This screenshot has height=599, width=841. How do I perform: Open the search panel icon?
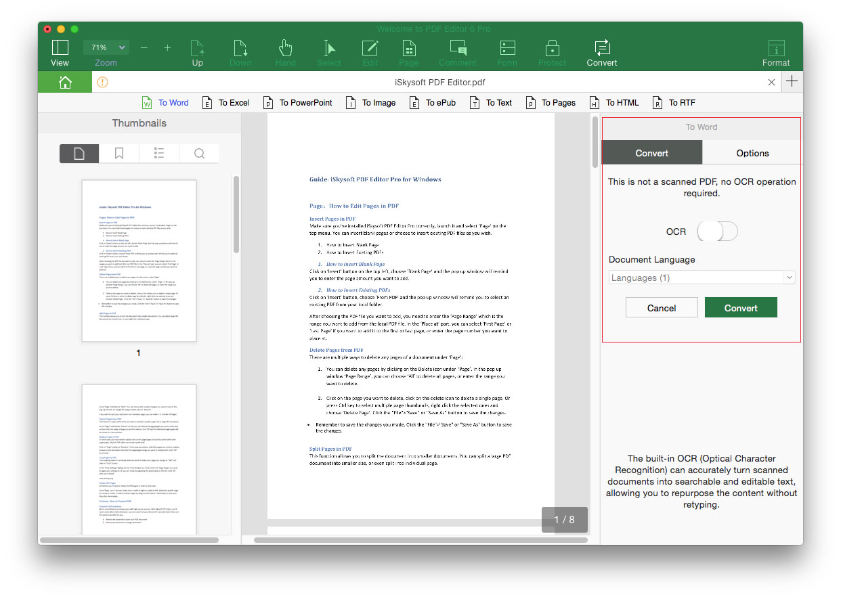pos(199,154)
